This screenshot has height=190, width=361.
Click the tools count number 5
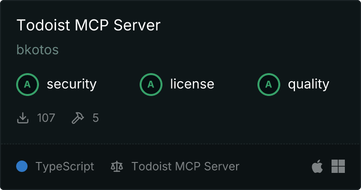tap(95, 118)
